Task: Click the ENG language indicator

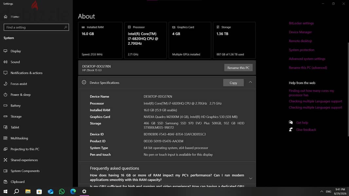Action: [x=328, y=191]
